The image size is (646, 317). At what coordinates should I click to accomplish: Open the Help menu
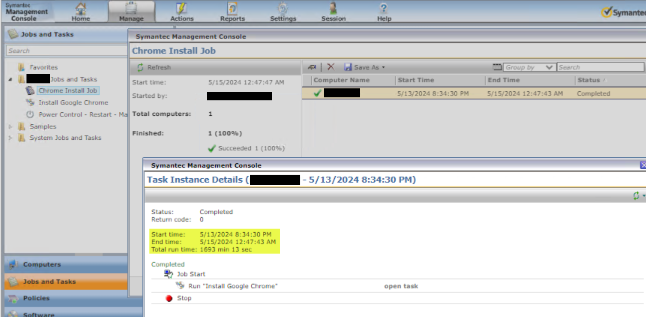point(384,12)
